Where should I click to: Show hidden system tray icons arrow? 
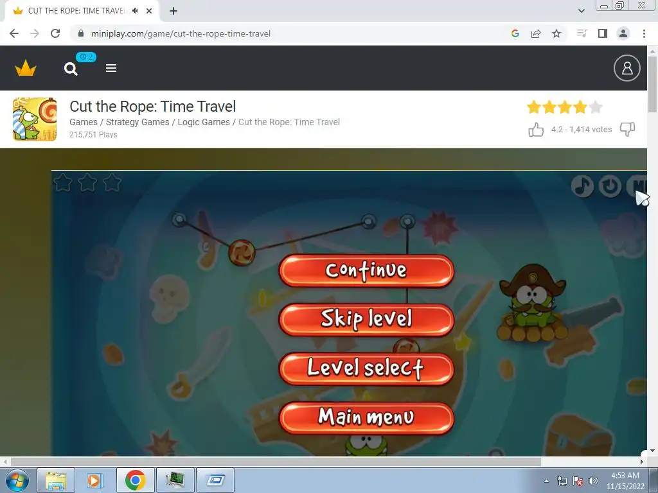[x=546, y=481]
